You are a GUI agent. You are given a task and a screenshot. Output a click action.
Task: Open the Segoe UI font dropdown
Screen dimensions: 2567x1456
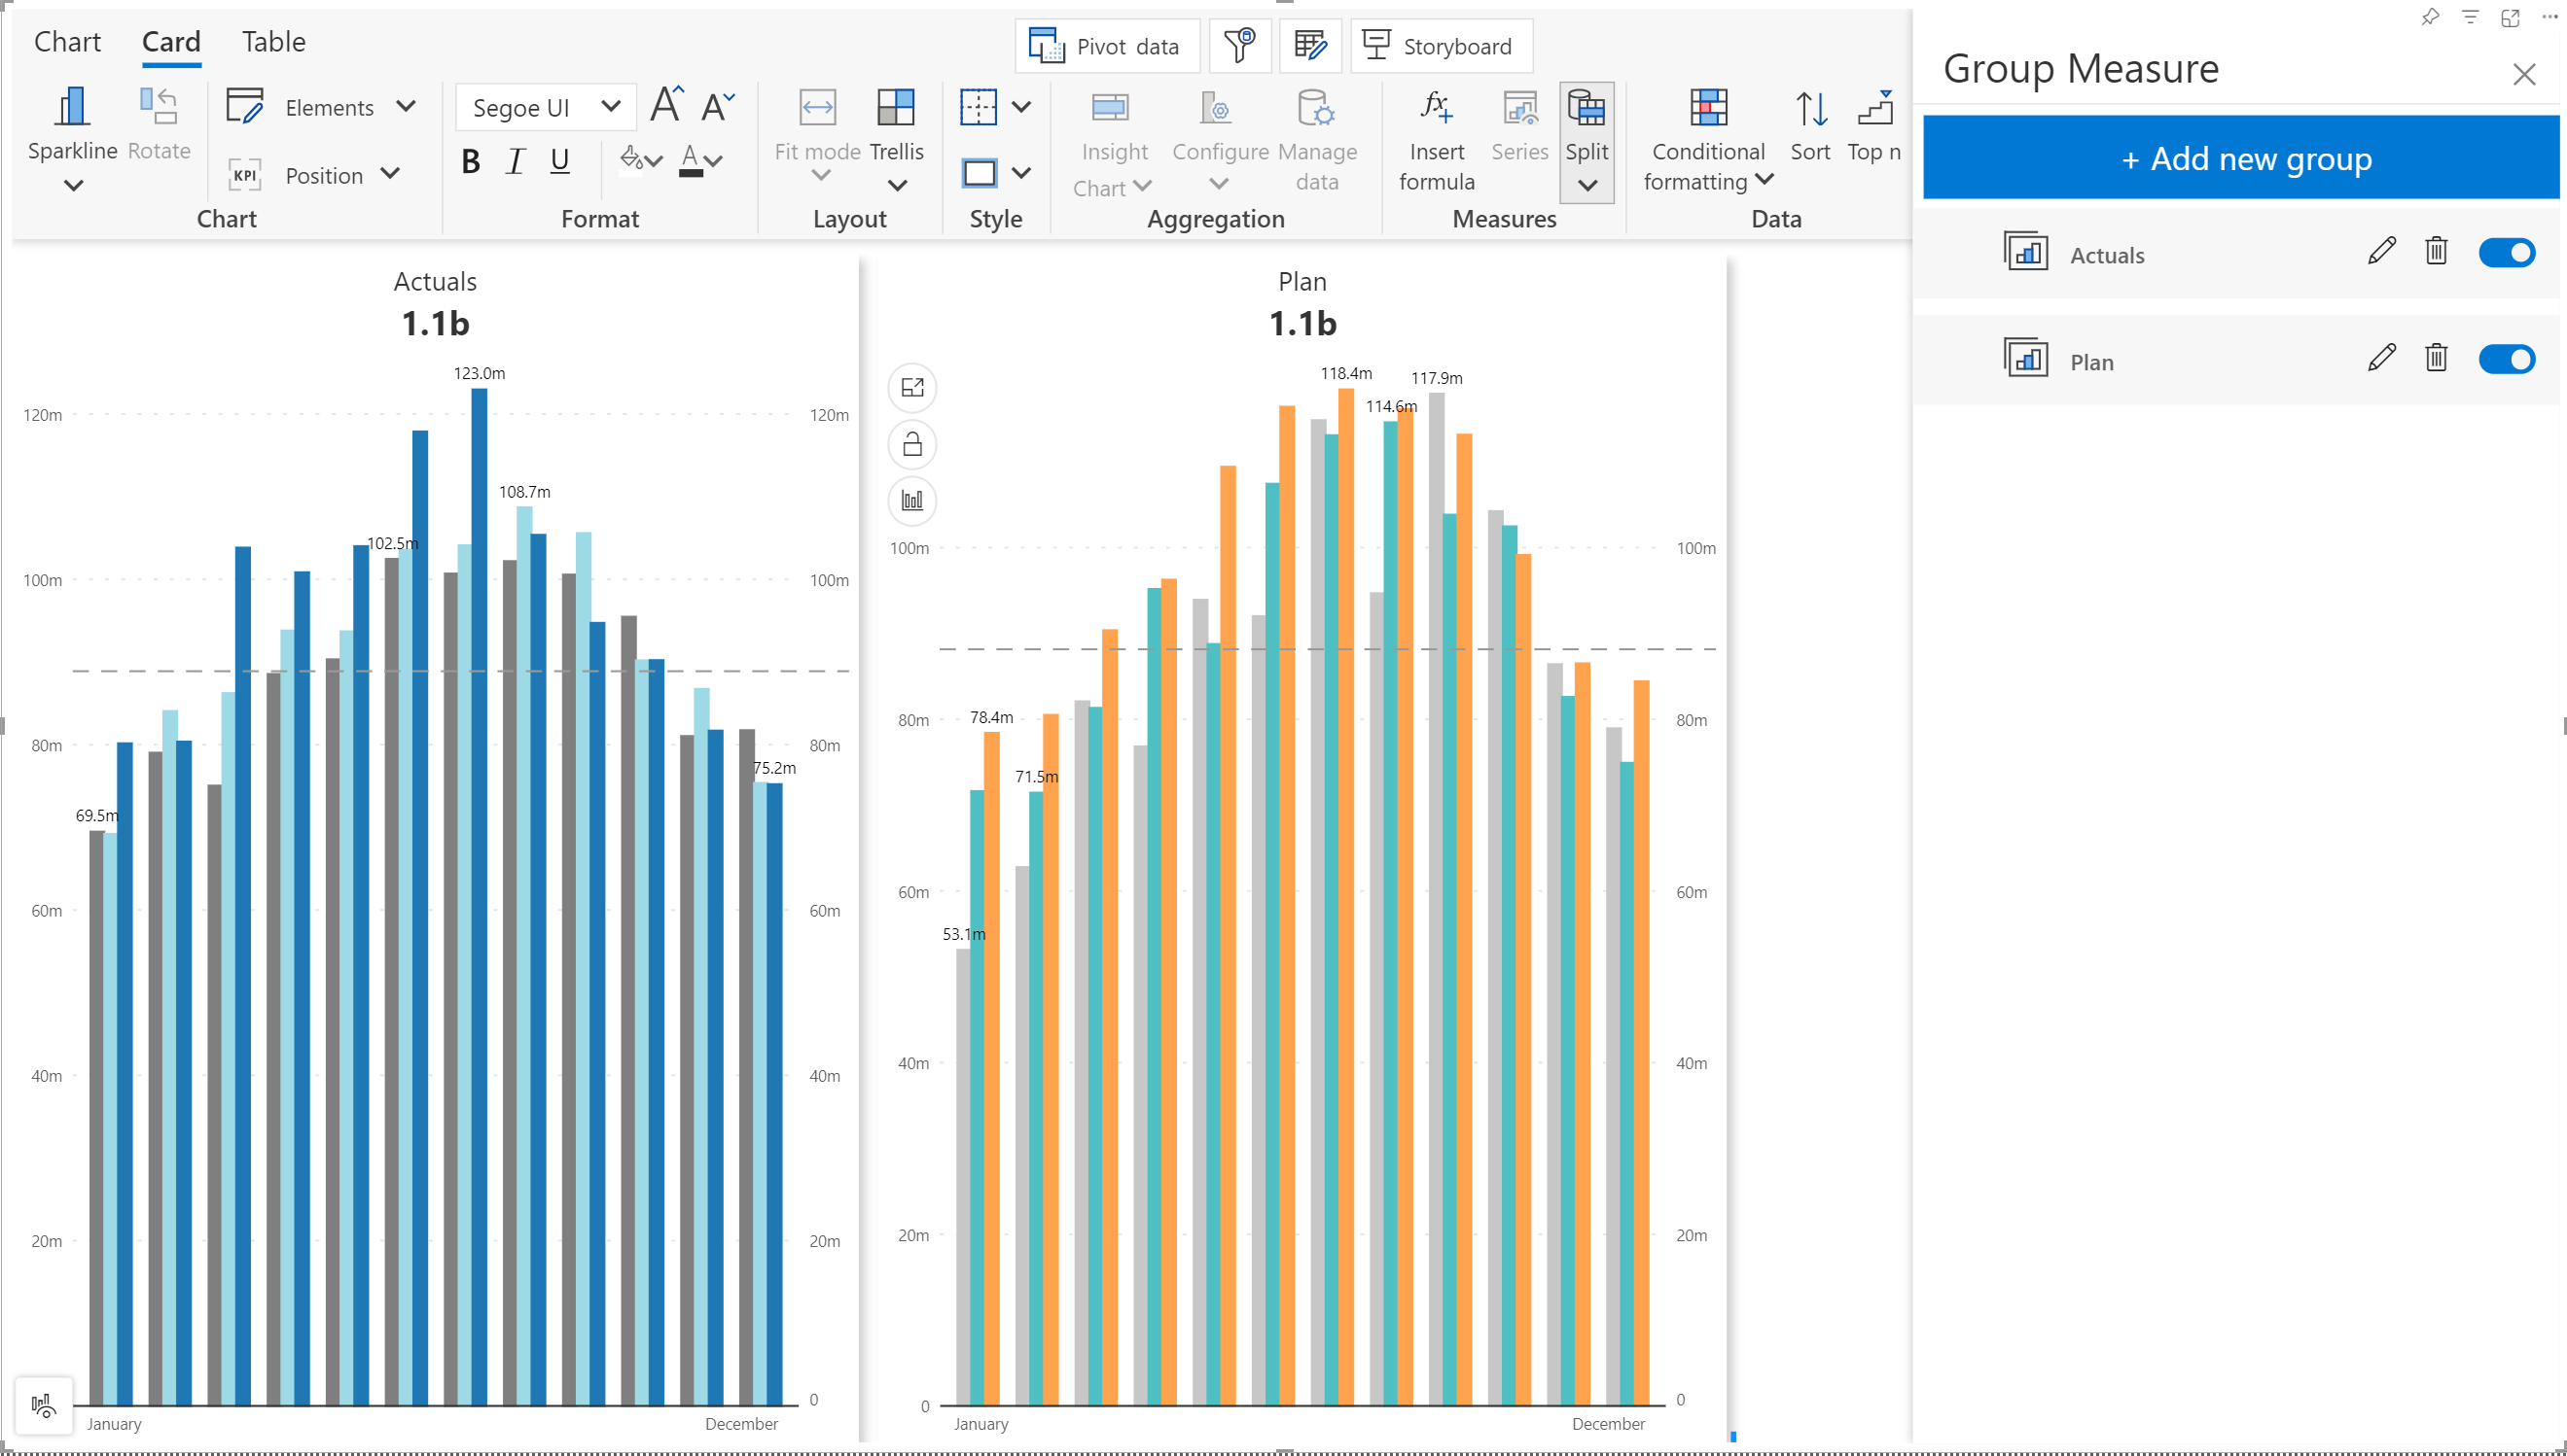coord(546,108)
